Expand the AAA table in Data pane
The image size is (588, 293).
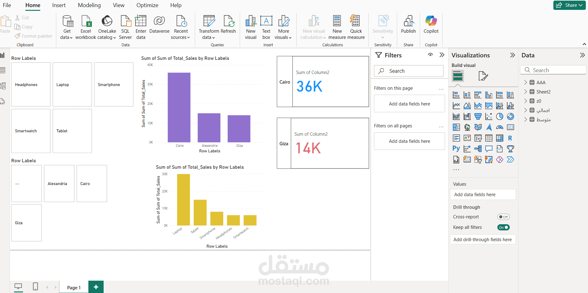pyautogui.click(x=526, y=82)
